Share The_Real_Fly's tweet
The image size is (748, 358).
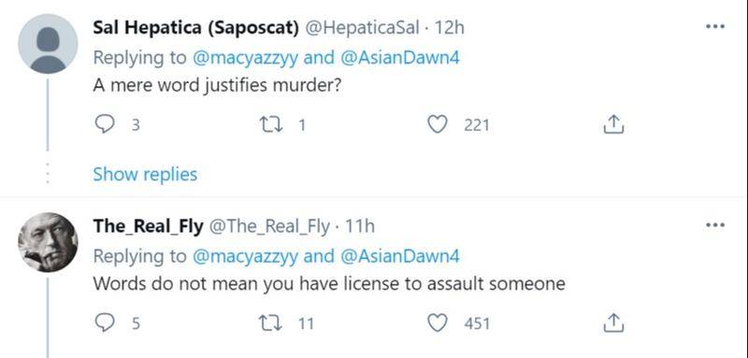tap(613, 322)
